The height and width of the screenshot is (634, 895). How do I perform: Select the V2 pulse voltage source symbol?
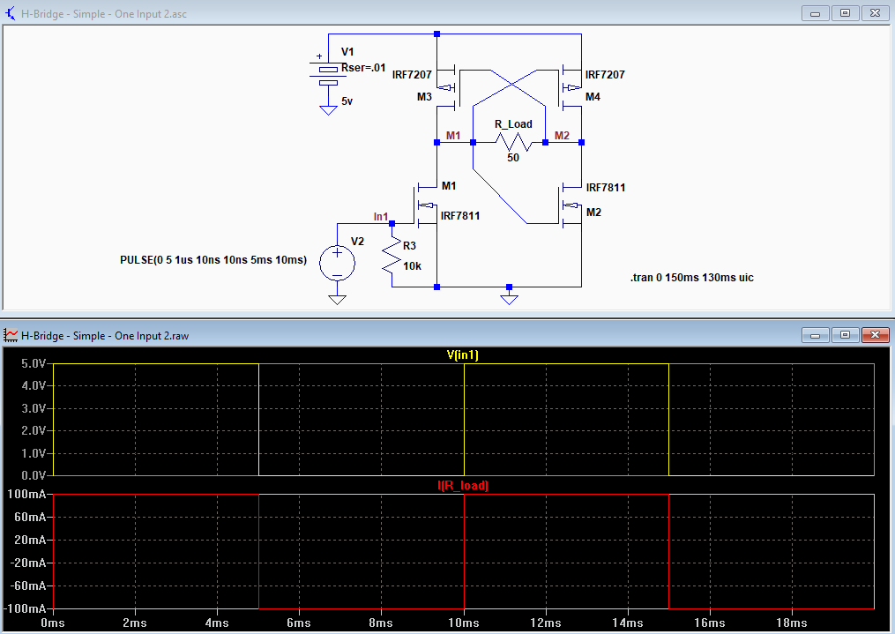click(x=338, y=263)
